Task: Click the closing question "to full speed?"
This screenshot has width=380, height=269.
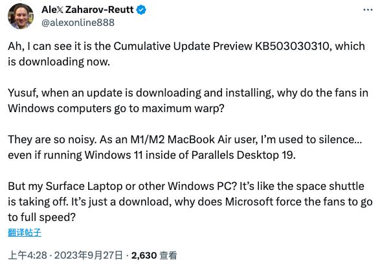Action: 41,217
